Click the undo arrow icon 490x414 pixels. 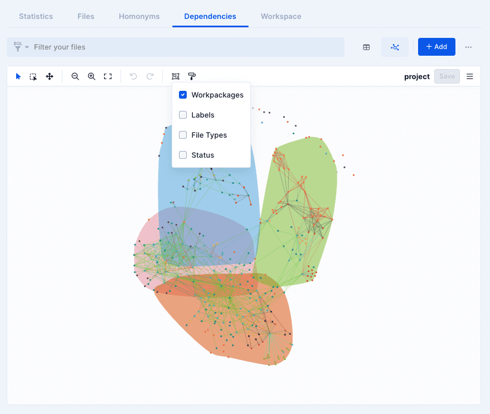(133, 76)
